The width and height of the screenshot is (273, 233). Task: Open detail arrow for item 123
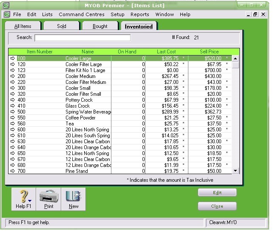(13, 70)
